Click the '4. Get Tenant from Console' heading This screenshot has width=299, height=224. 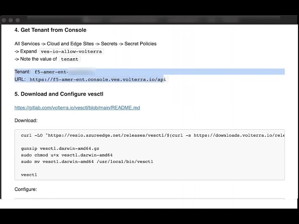click(50, 30)
